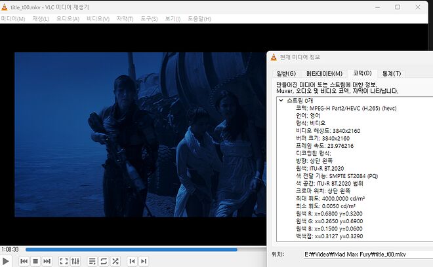Open the 도움말(H) menu
This screenshot has height=267, width=433.
pos(199,19)
